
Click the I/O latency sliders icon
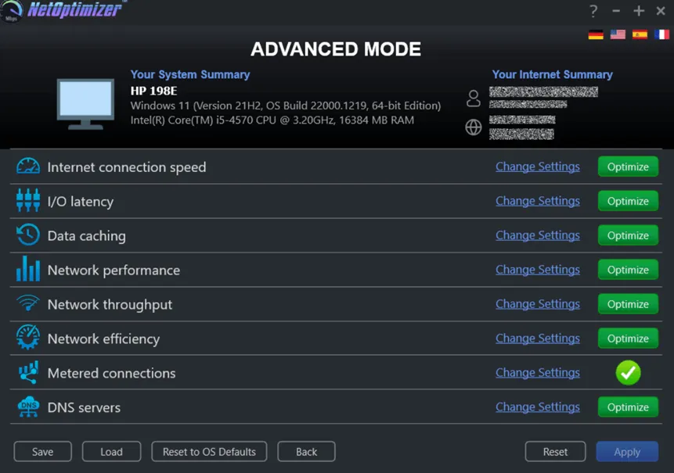[28, 201]
